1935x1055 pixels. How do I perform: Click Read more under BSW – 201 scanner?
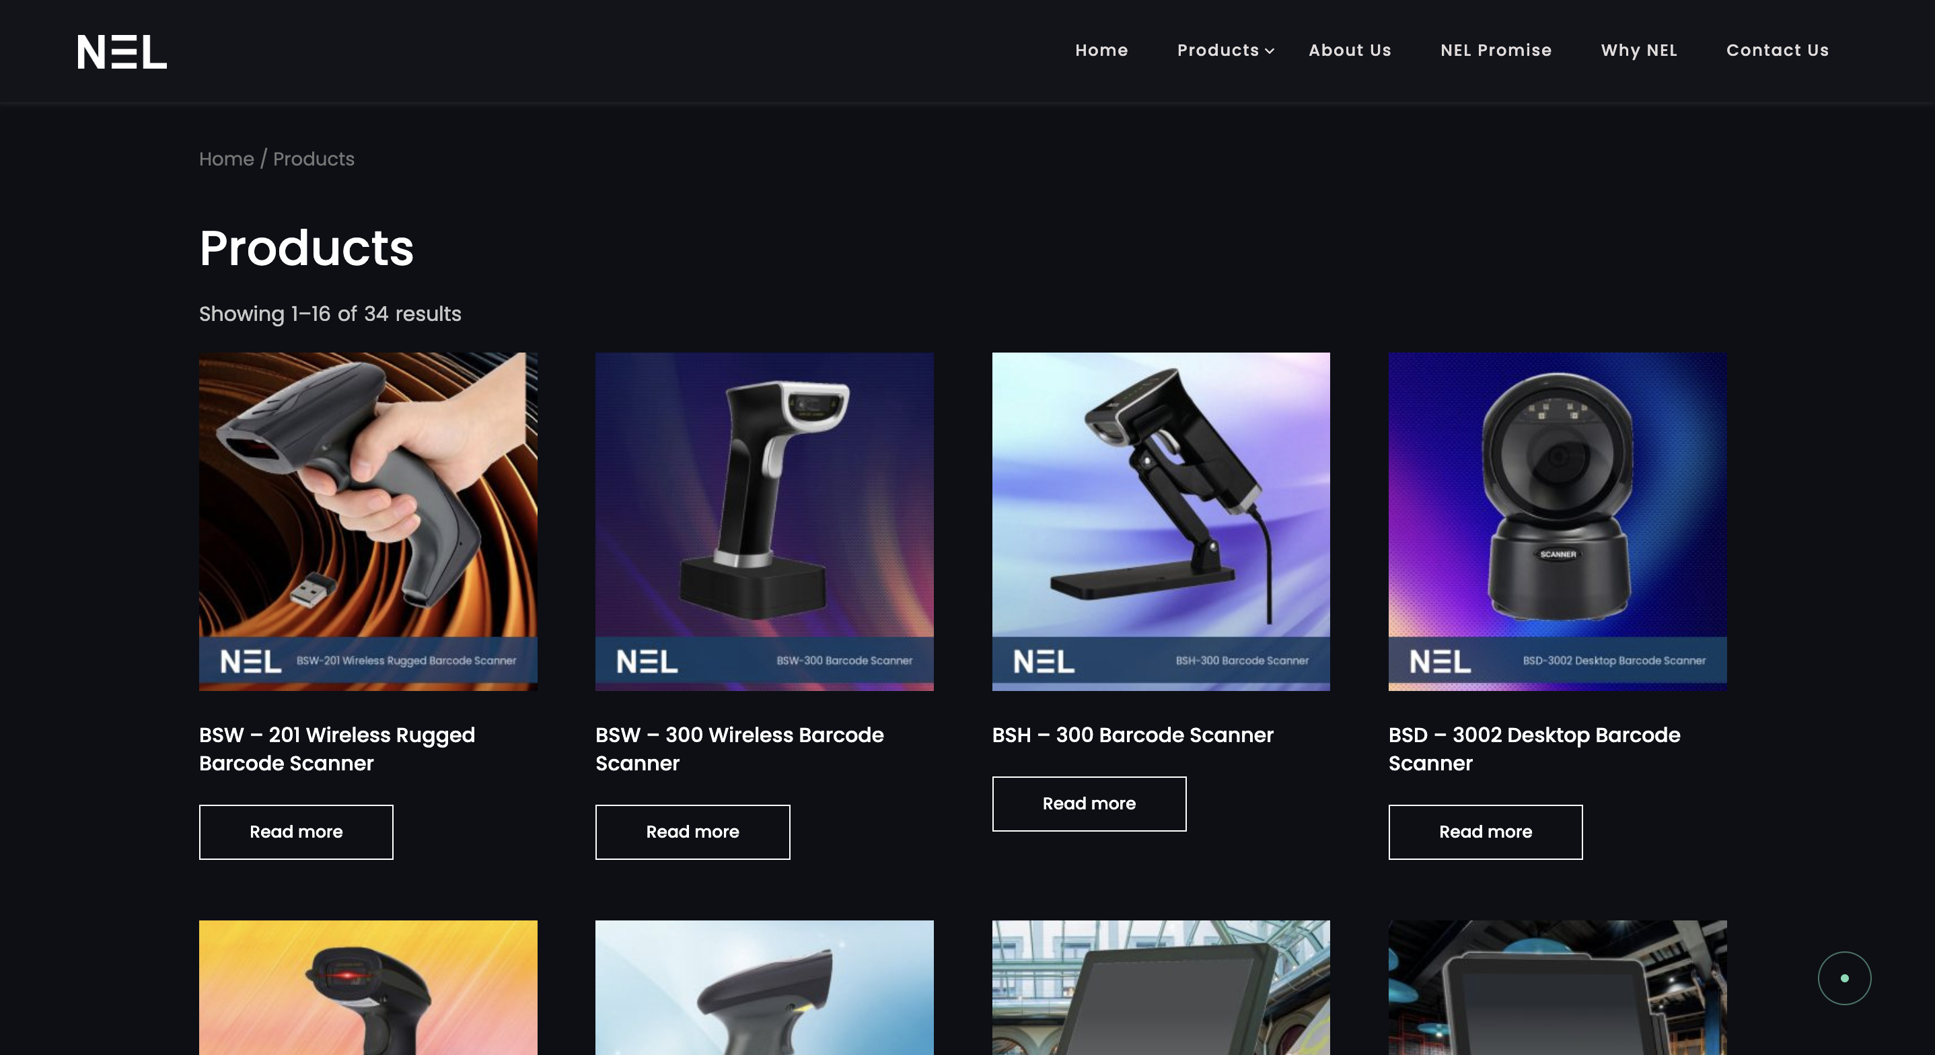[x=296, y=832]
